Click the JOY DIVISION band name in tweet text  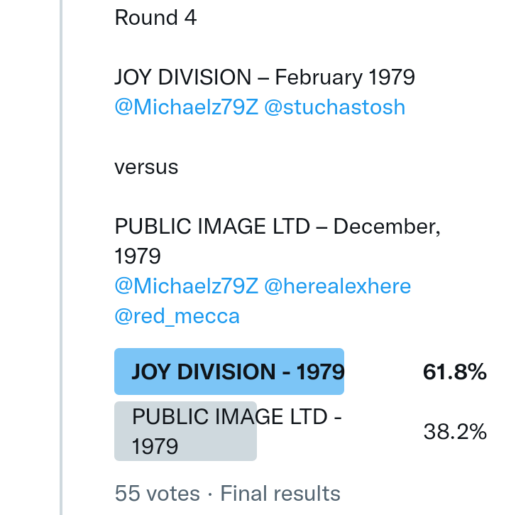pos(183,77)
